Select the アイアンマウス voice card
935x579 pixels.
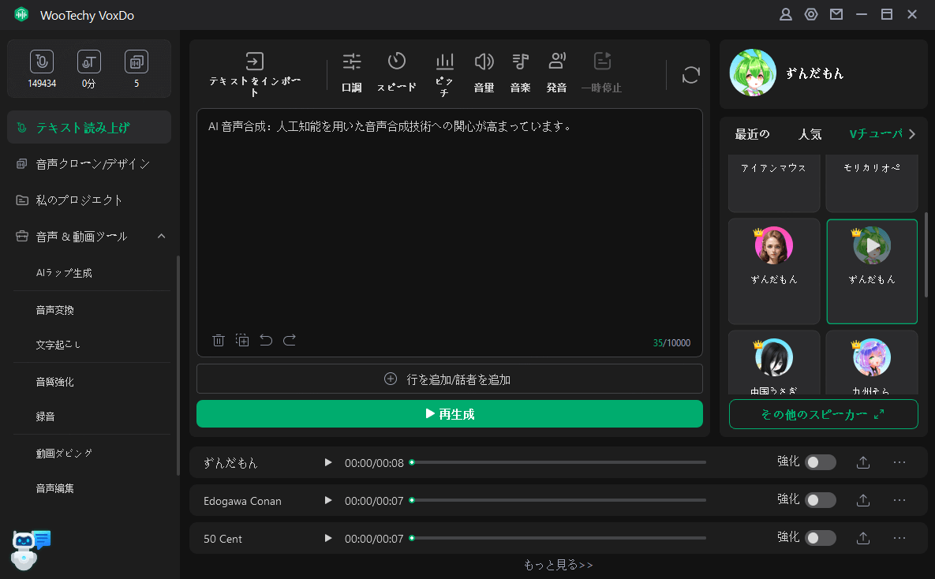click(774, 182)
